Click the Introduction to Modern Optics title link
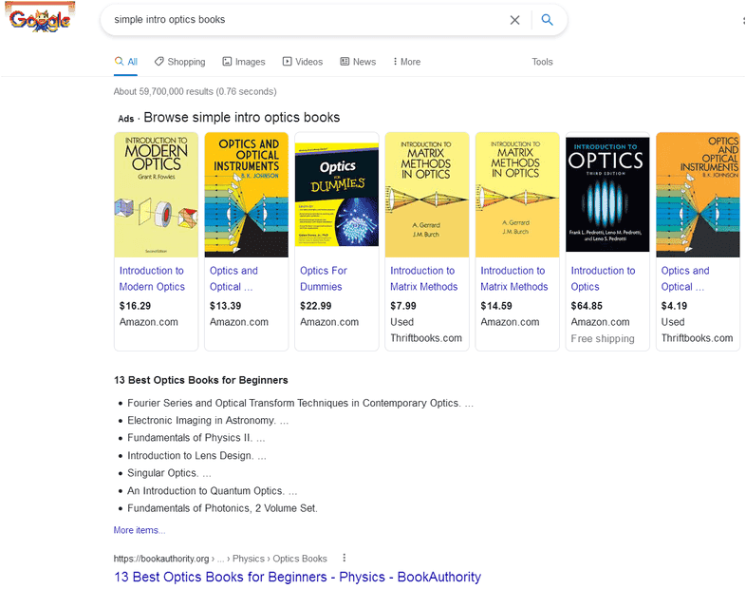The image size is (746, 589). (x=152, y=278)
